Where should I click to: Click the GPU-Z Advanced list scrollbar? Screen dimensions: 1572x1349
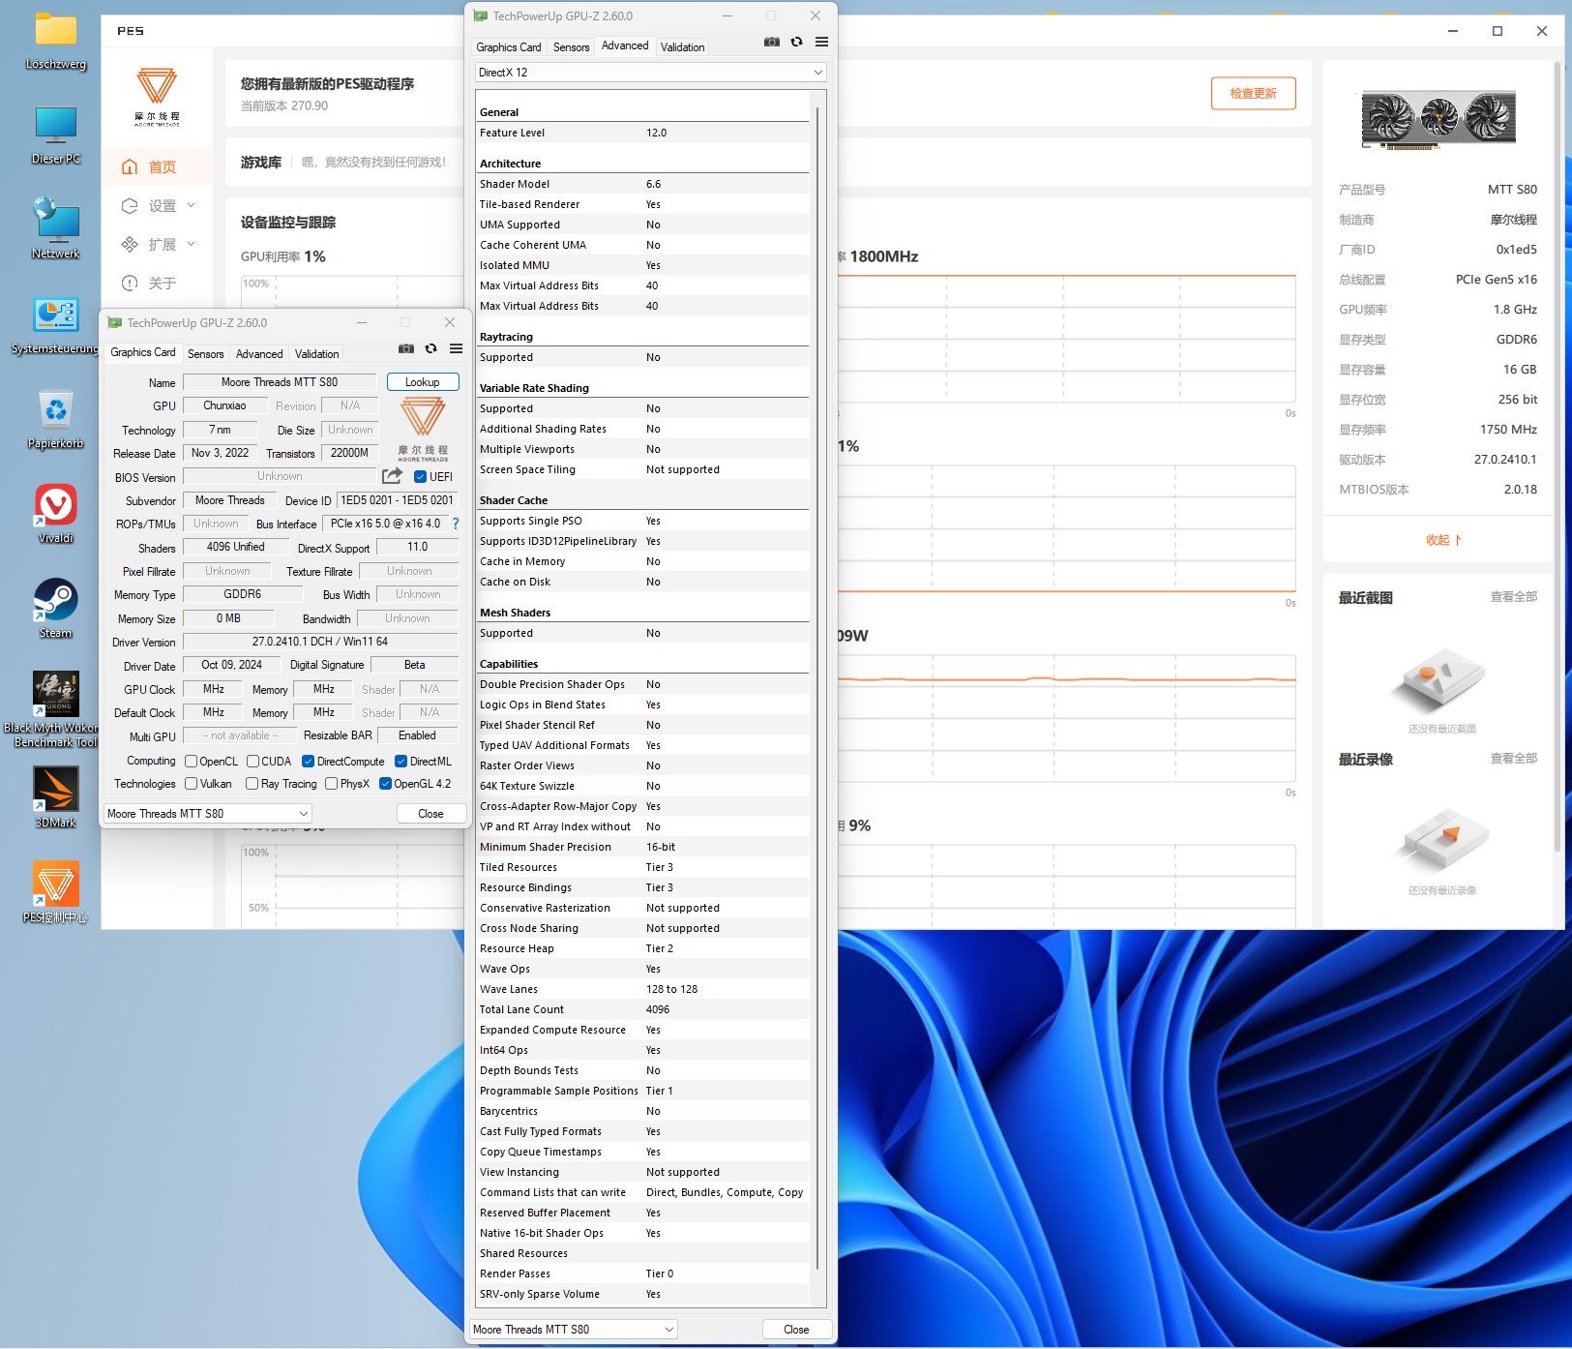(818, 687)
